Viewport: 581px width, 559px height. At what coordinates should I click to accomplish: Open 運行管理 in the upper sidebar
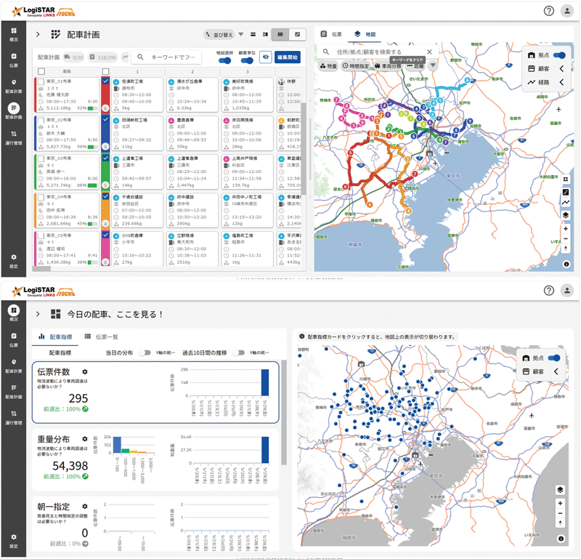click(x=14, y=138)
